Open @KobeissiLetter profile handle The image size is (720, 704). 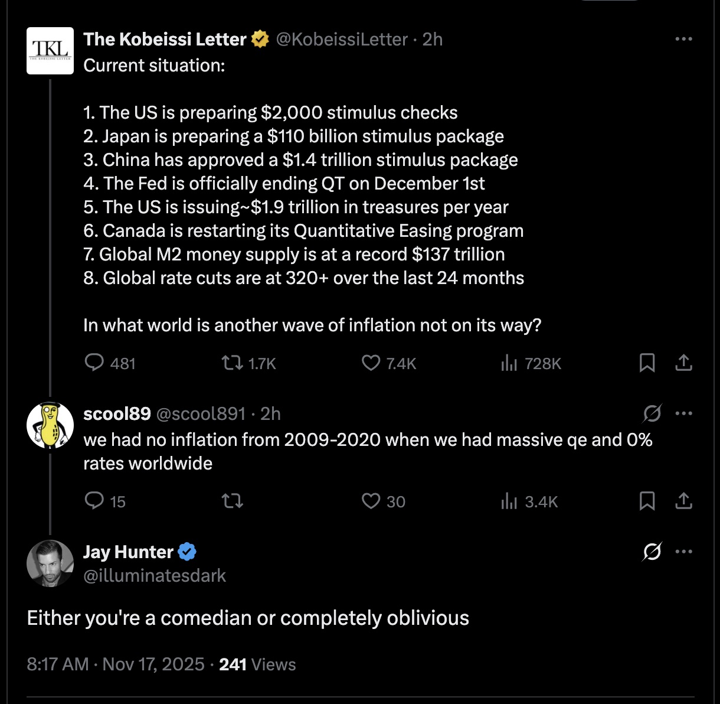(342, 40)
